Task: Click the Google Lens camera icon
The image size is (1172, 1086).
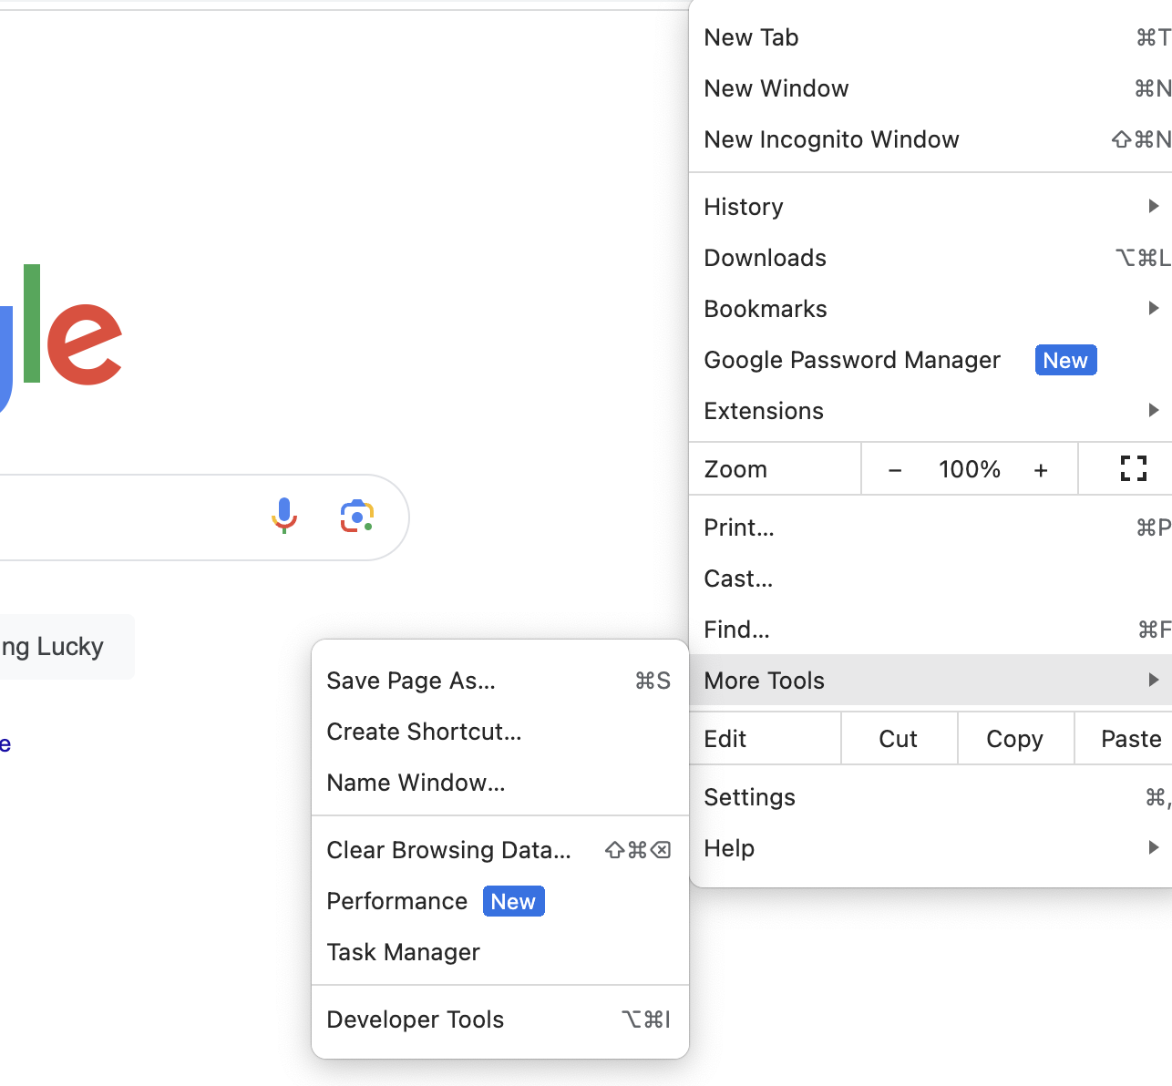Action: (x=357, y=517)
